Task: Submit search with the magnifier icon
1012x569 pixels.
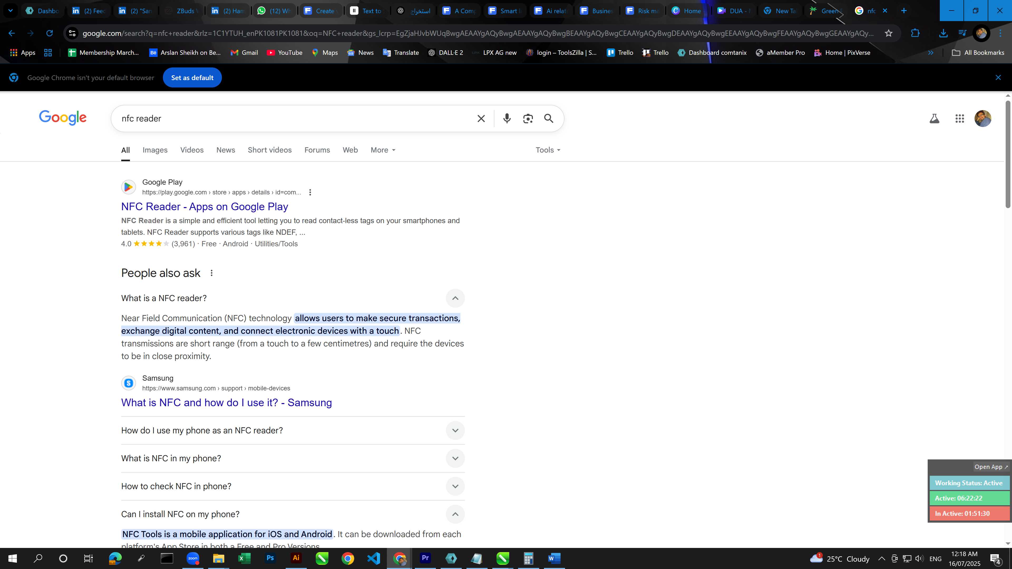Action: click(x=549, y=119)
